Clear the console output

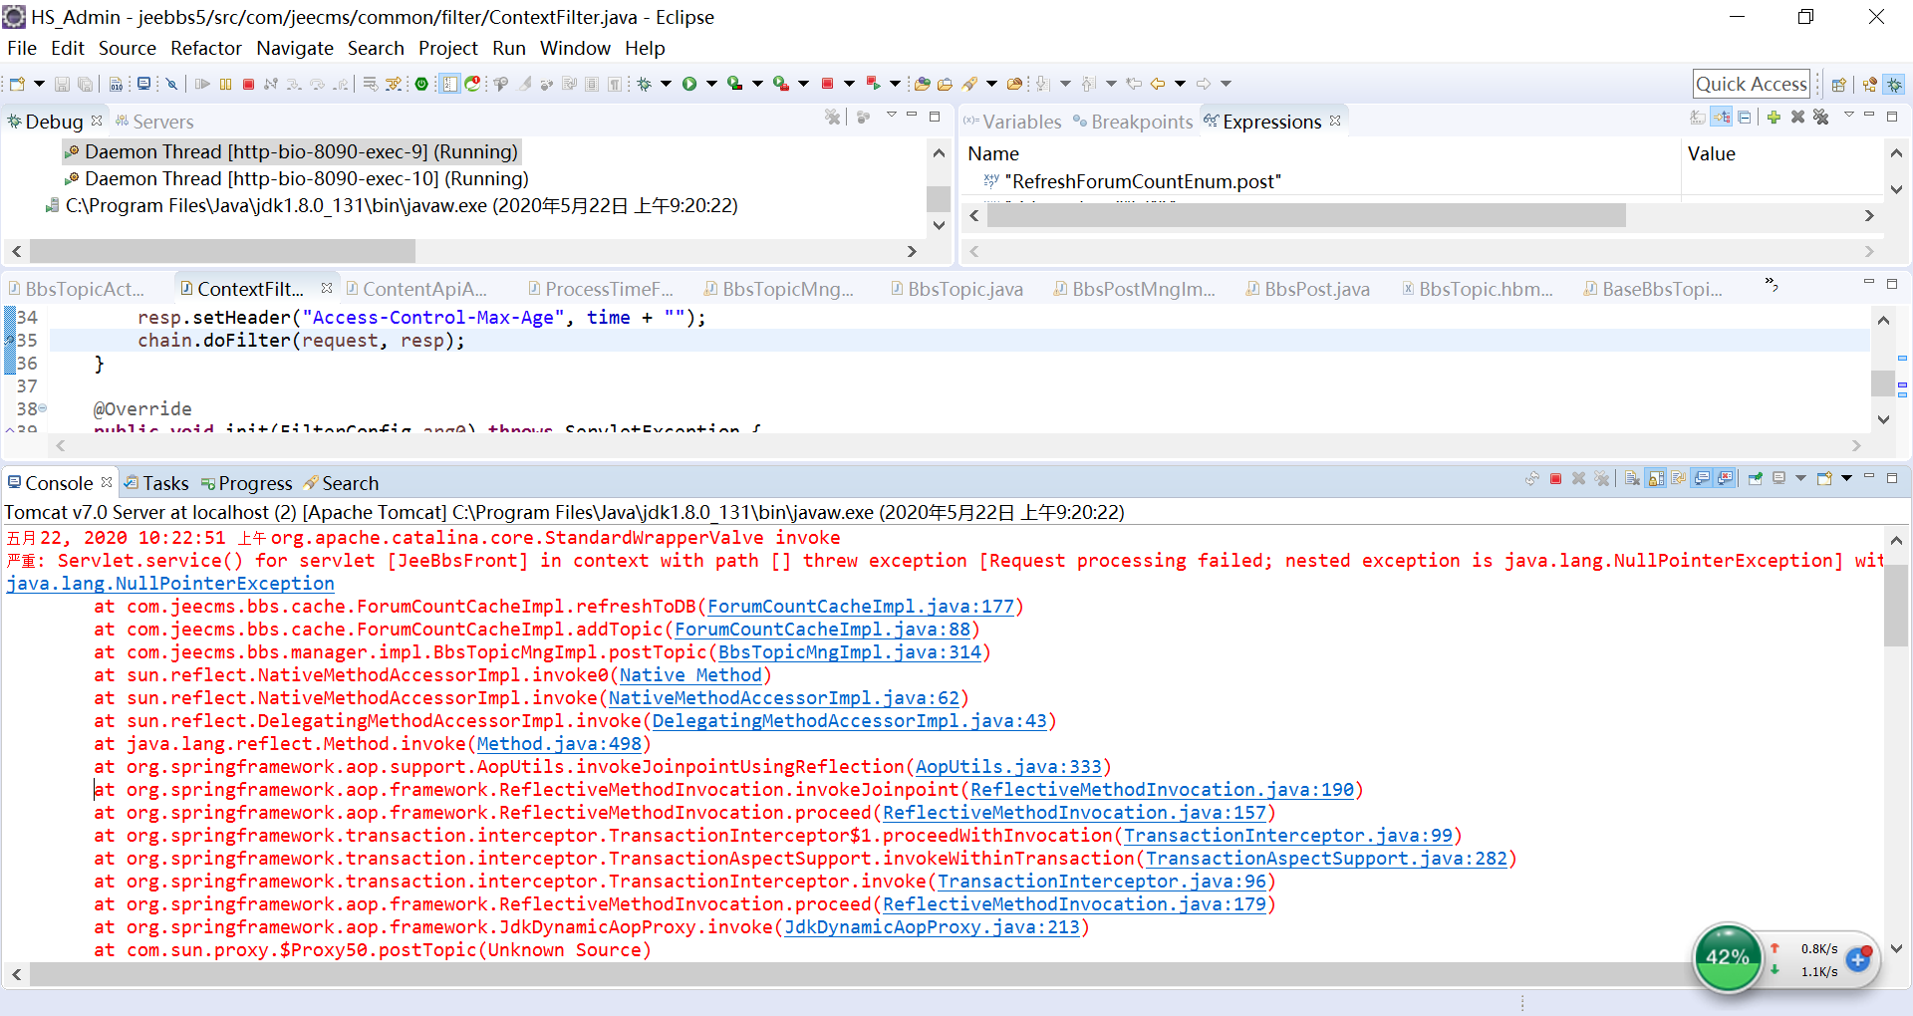[x=1632, y=479]
